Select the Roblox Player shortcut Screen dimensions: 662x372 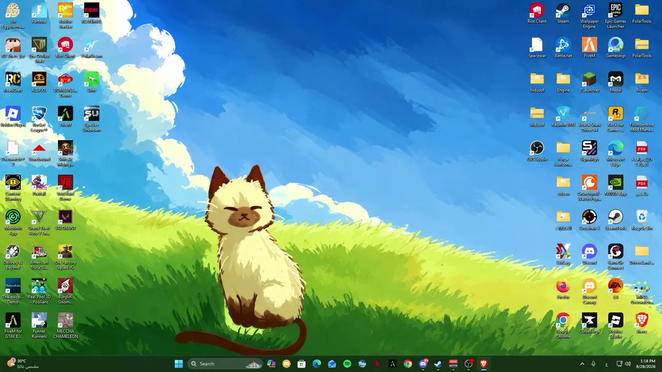click(13, 117)
